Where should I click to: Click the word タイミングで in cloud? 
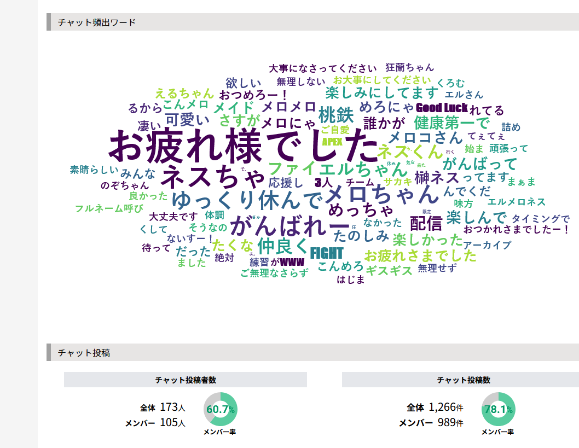541,218
